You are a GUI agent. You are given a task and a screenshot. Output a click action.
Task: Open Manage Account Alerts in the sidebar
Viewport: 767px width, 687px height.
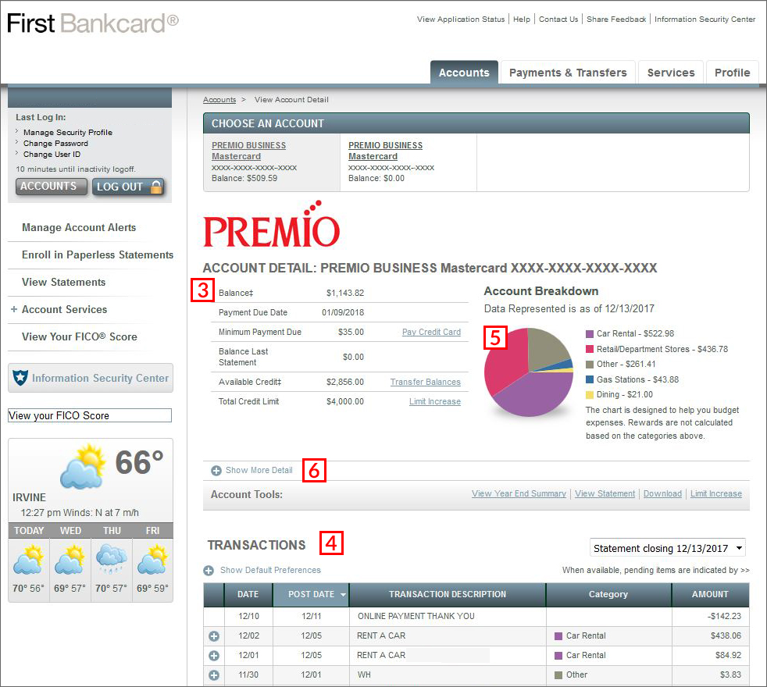click(x=79, y=227)
